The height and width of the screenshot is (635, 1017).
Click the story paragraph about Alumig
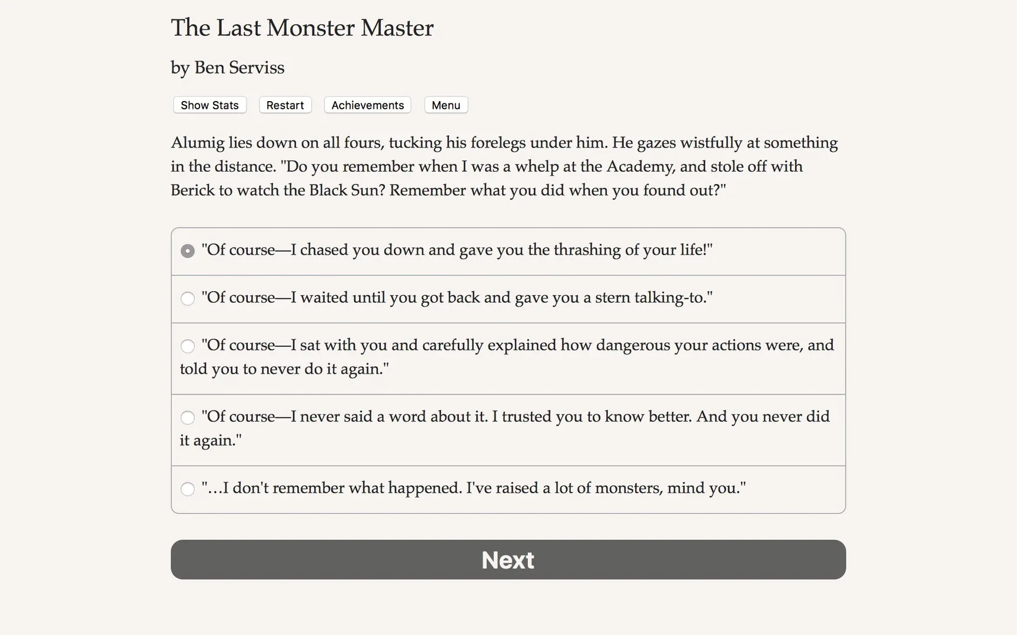504,166
